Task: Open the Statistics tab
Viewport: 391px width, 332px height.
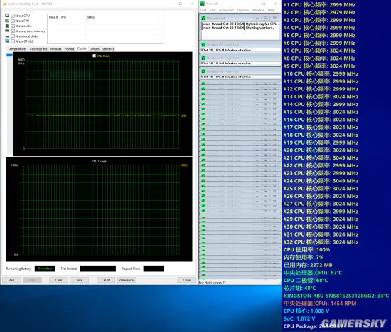Action: pos(108,49)
